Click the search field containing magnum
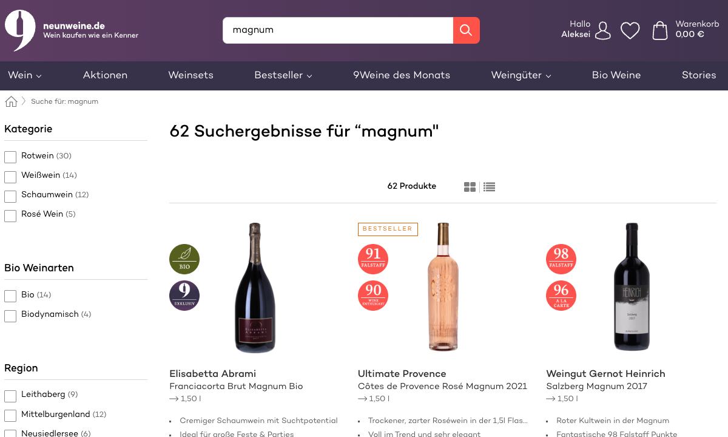This screenshot has height=437, width=728. (x=338, y=30)
